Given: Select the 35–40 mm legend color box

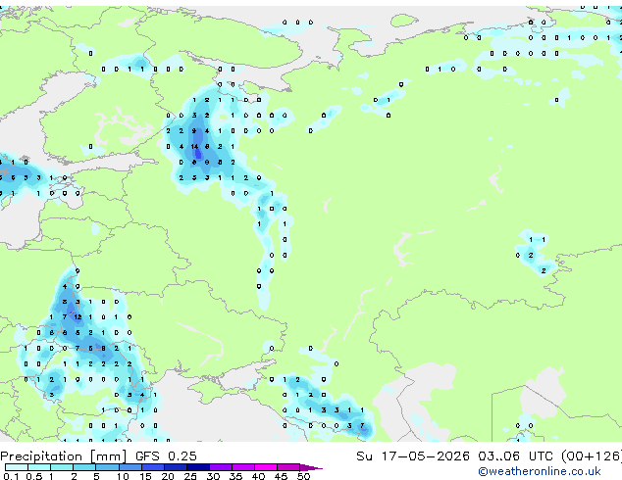Looking at the screenshot, I should (242, 467).
